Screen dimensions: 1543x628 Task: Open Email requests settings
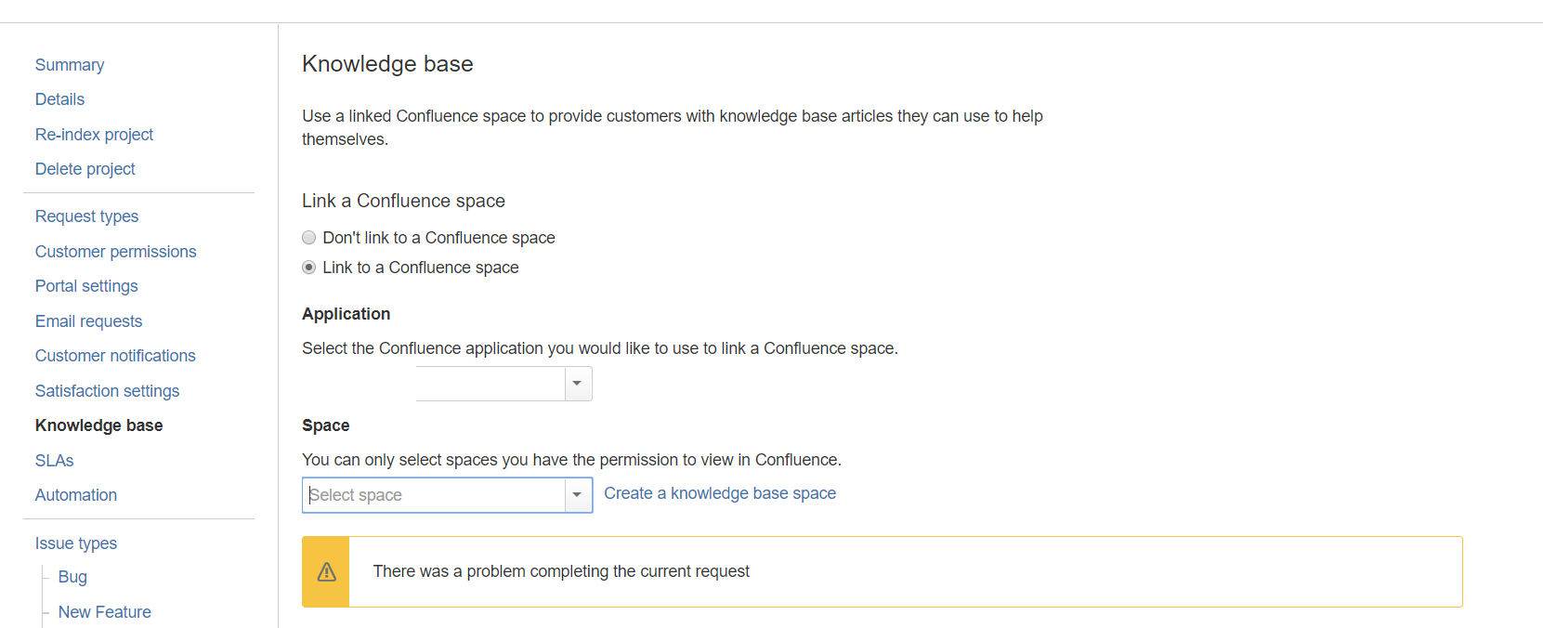coord(88,321)
